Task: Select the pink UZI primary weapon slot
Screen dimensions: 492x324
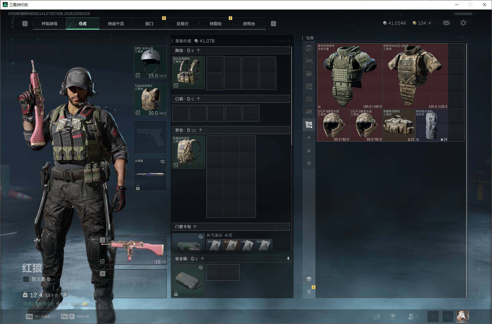Action: 133,250
